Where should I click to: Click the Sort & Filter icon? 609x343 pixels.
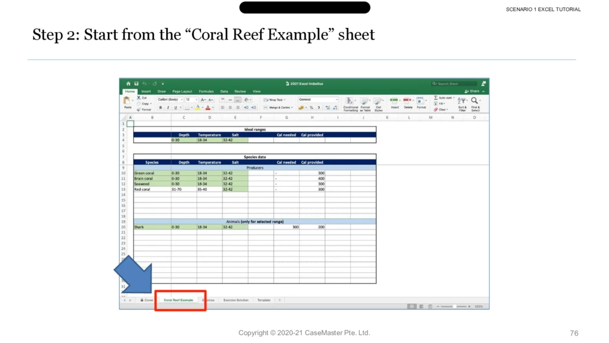point(462,102)
